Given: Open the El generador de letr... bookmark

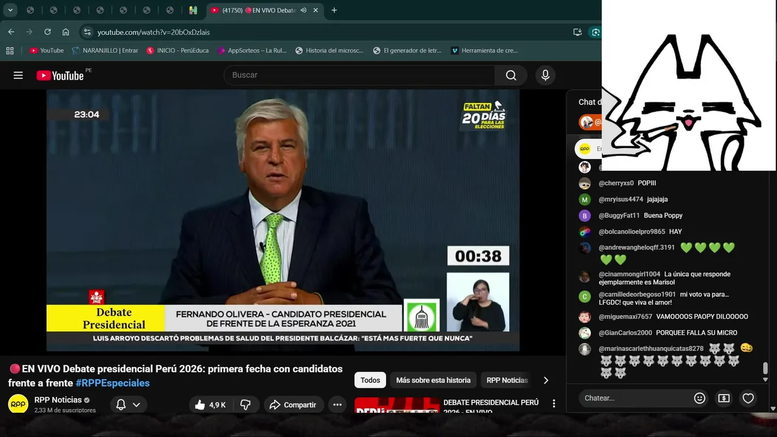Looking at the screenshot, I should [407, 50].
